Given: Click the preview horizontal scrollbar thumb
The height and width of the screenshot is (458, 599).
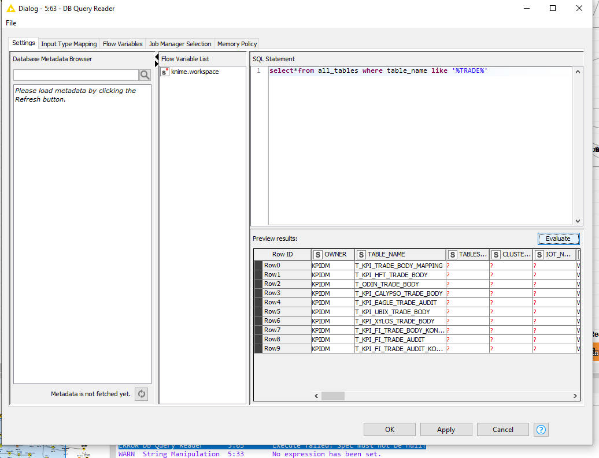Looking at the screenshot, I should pos(332,396).
